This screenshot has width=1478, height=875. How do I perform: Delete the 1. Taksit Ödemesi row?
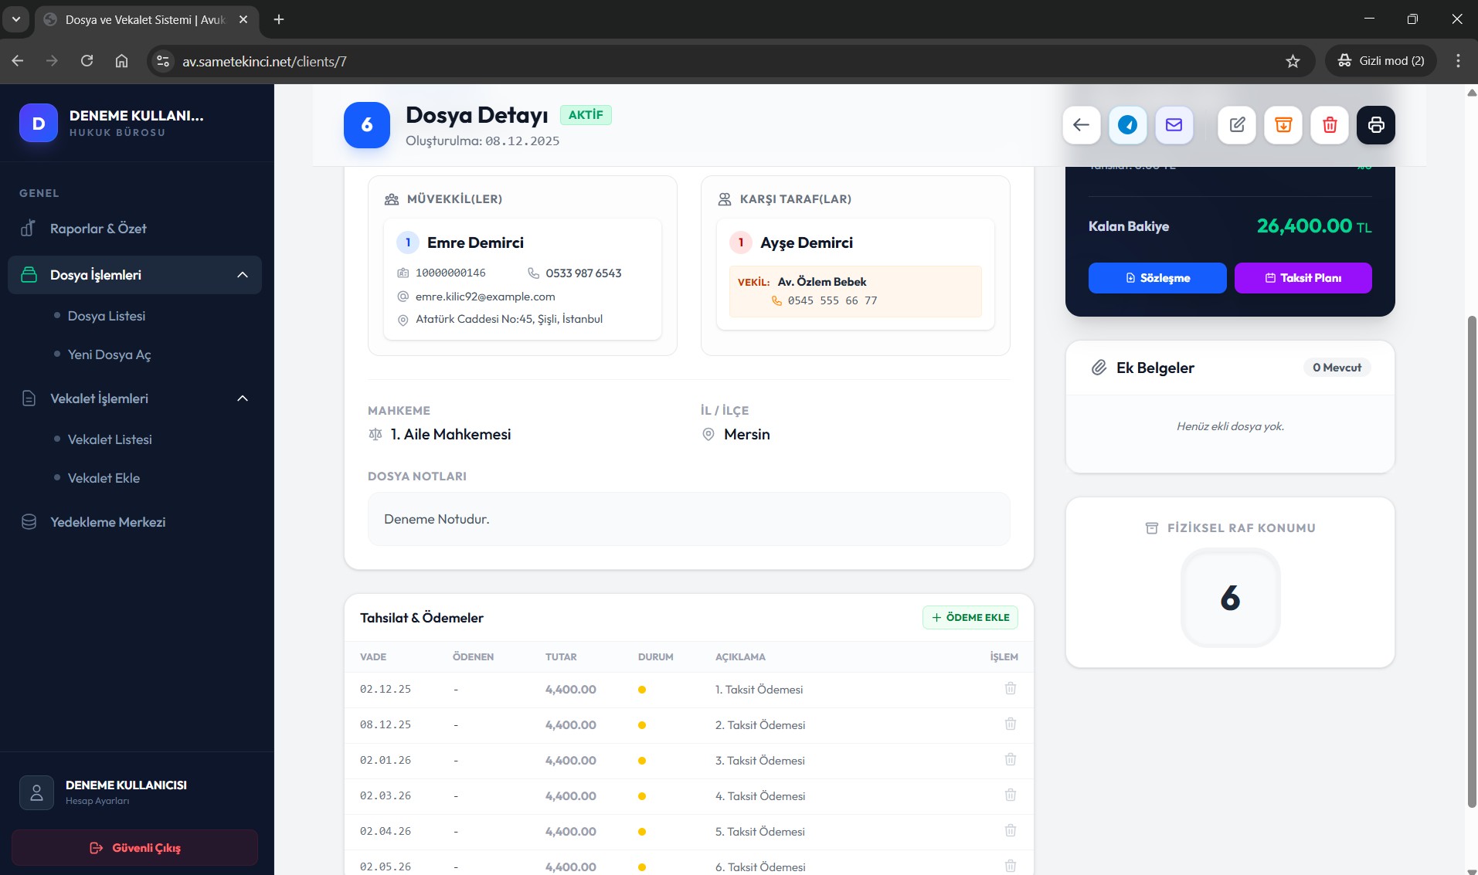1010,689
